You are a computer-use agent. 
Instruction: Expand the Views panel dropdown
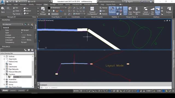click(x=35, y=17)
